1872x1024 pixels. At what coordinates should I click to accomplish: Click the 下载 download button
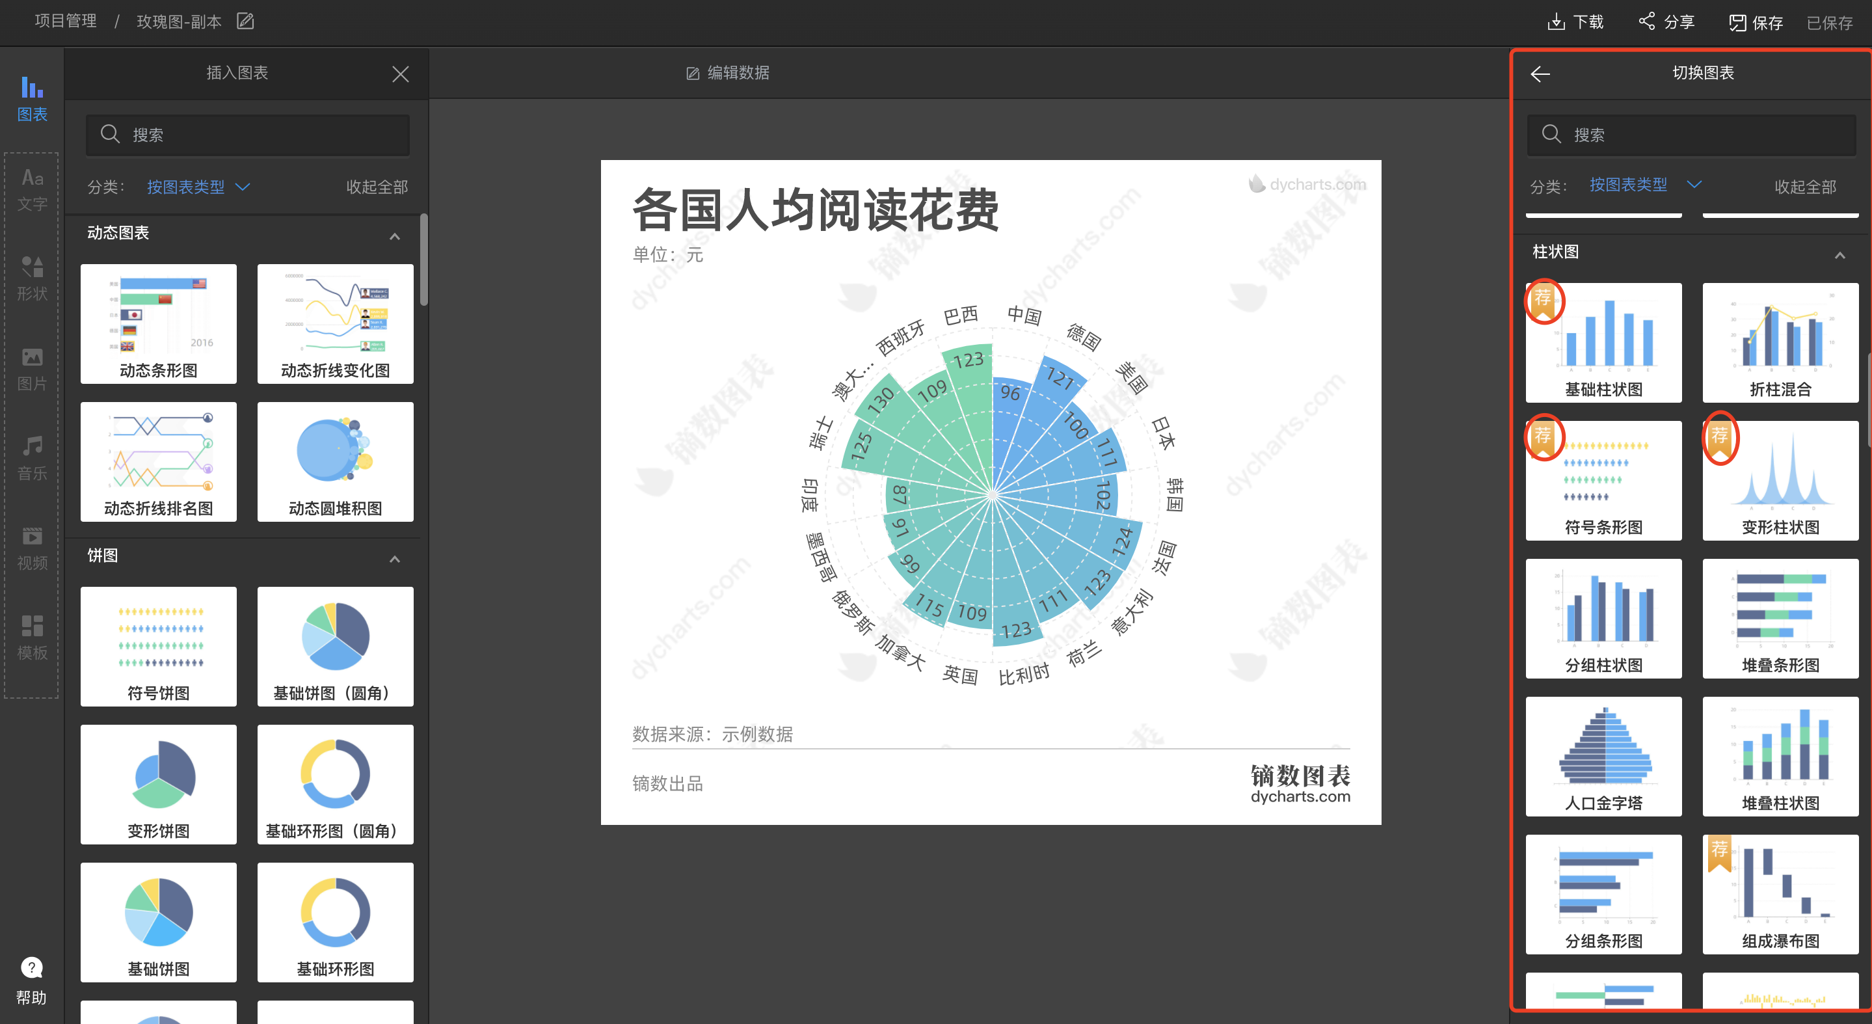[1575, 22]
